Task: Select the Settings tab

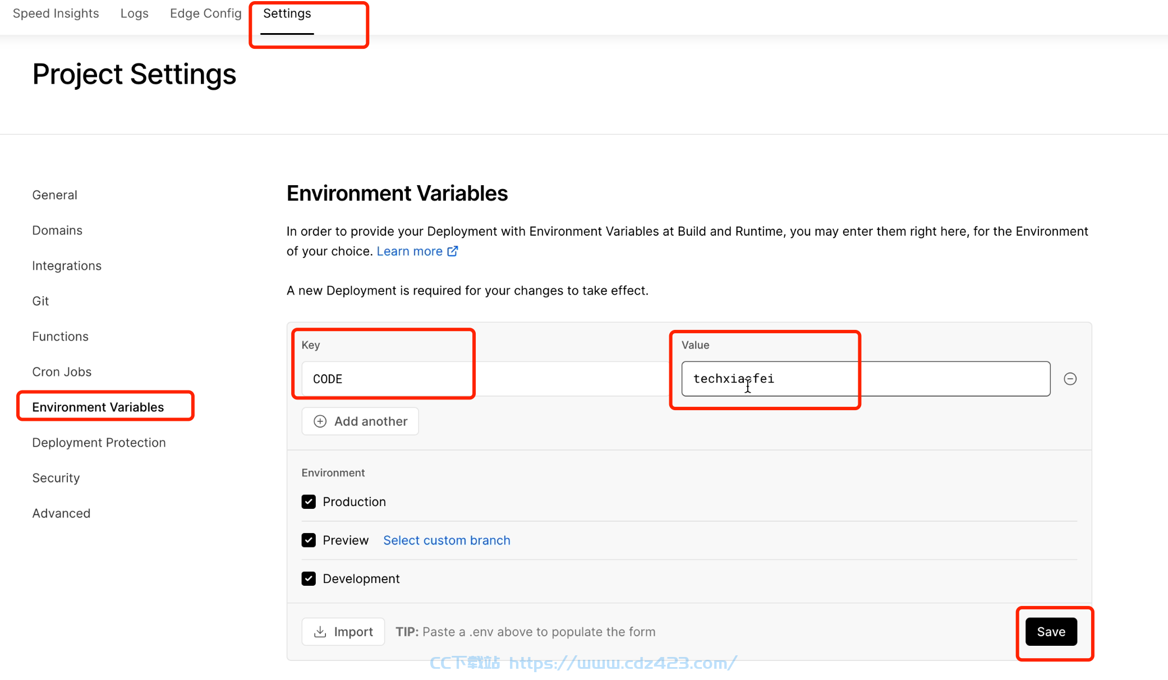Action: (x=287, y=13)
